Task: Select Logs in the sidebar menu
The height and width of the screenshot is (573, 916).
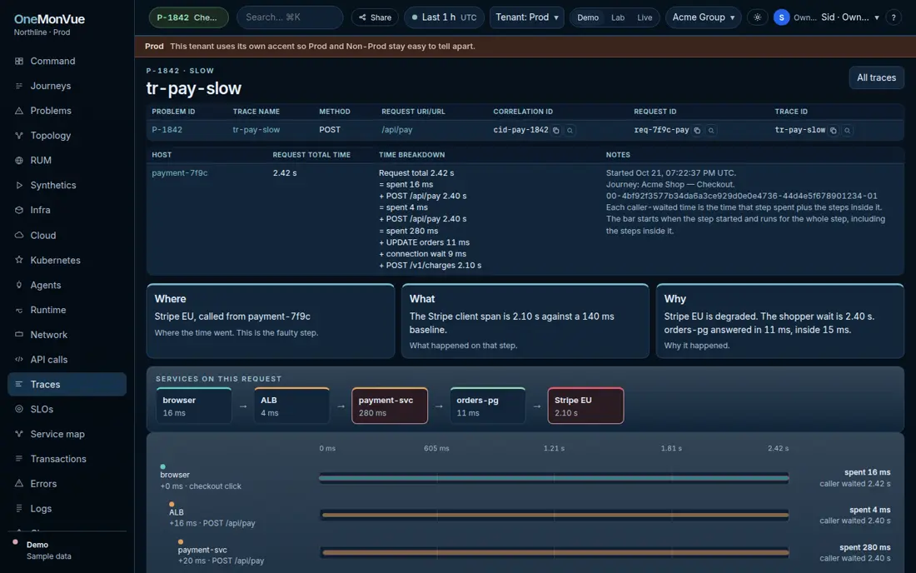Action: tap(67, 509)
